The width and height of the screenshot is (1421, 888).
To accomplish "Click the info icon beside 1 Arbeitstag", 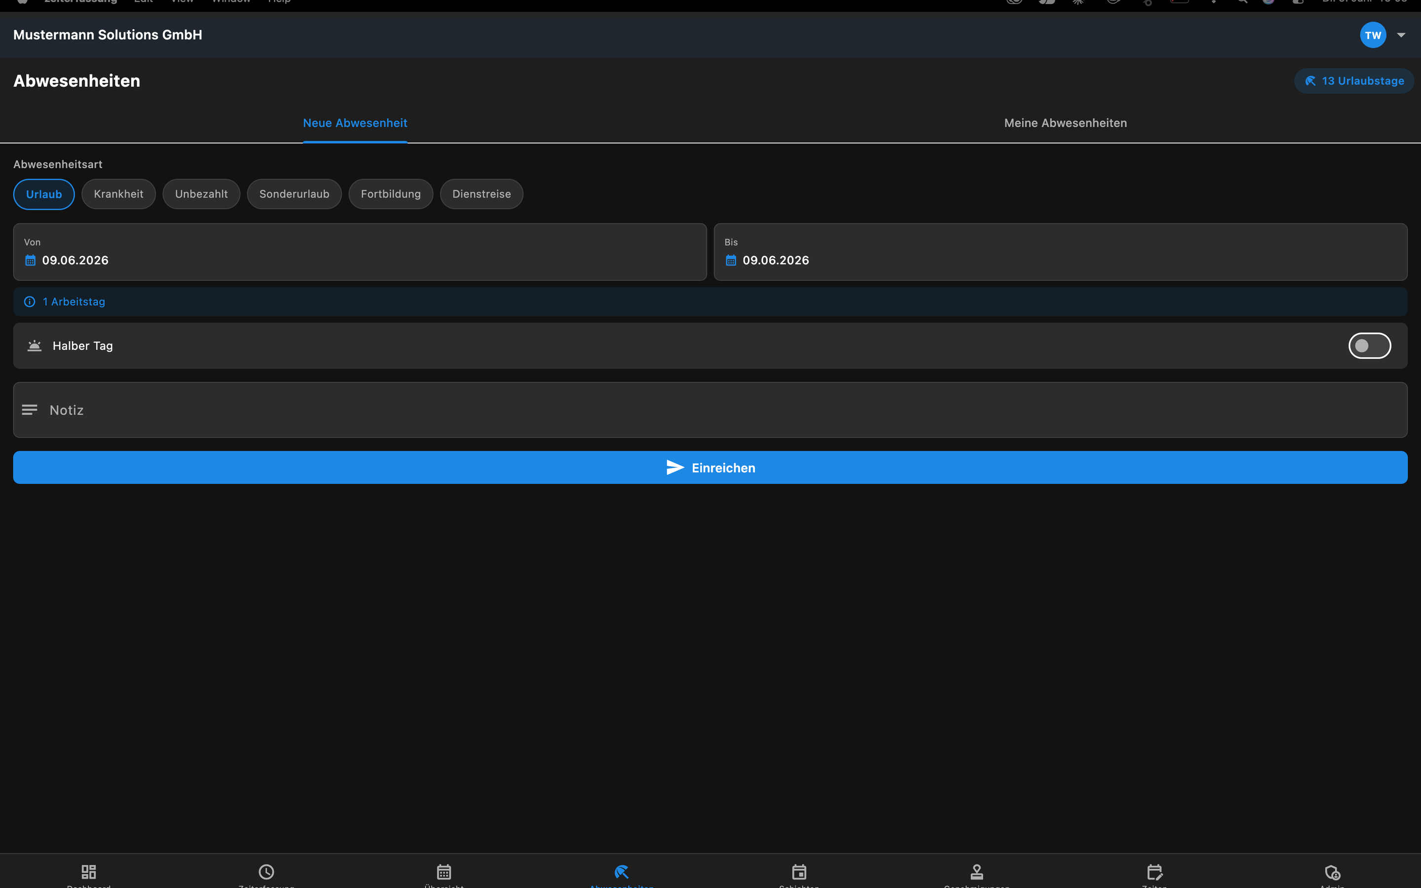I will (30, 302).
